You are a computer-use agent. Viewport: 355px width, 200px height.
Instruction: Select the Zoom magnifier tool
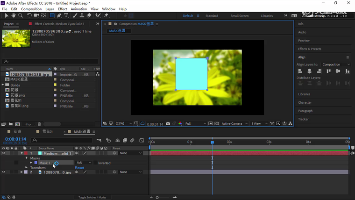[x=21, y=16]
